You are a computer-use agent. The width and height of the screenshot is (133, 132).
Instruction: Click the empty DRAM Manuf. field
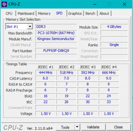(56, 45)
